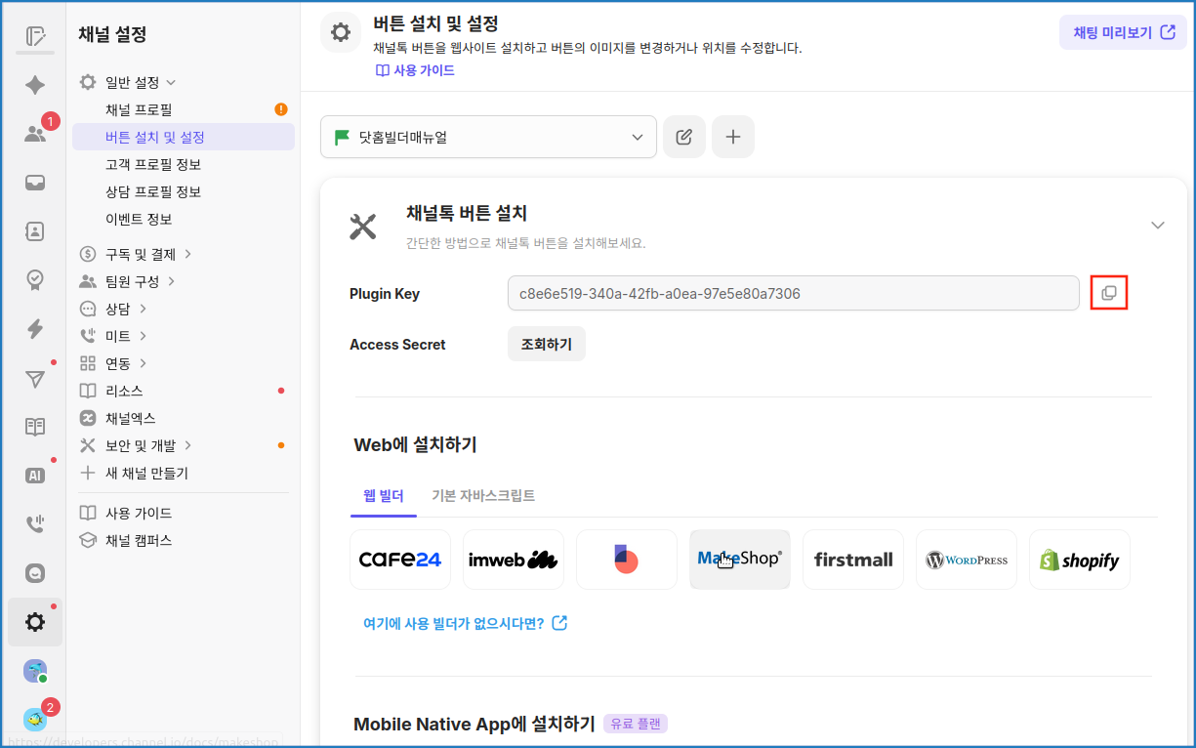Select the Shopify web builder card
Image resolution: width=1196 pixels, height=748 pixels.
[1079, 560]
